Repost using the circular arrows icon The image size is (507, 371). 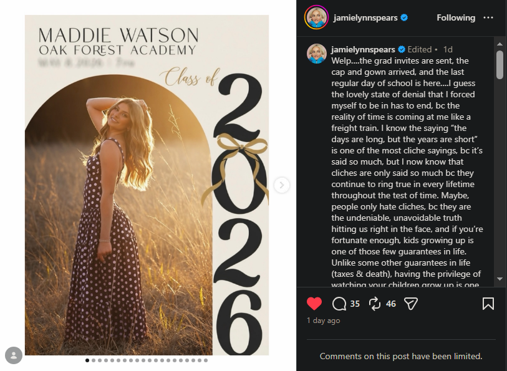click(374, 304)
